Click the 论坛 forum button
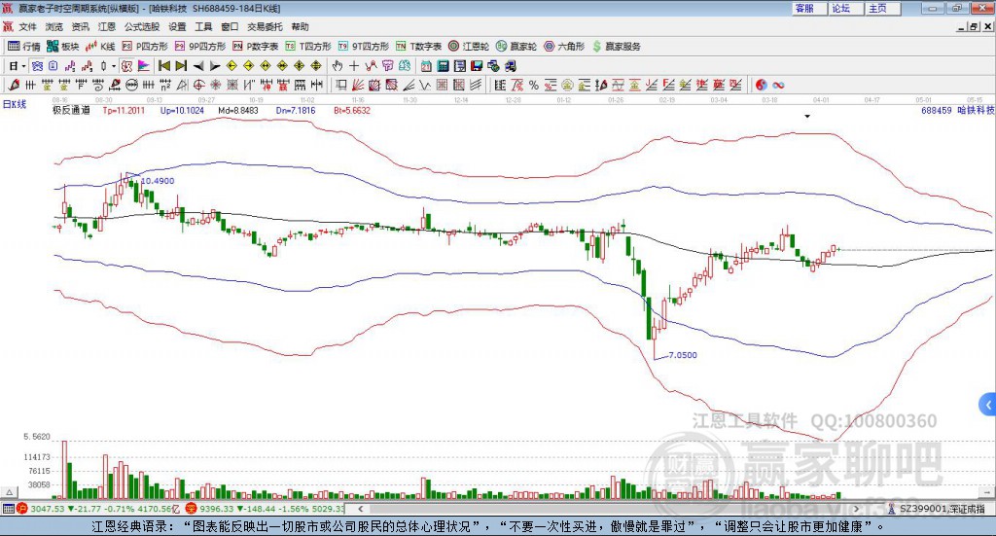996x536 pixels. [x=847, y=8]
